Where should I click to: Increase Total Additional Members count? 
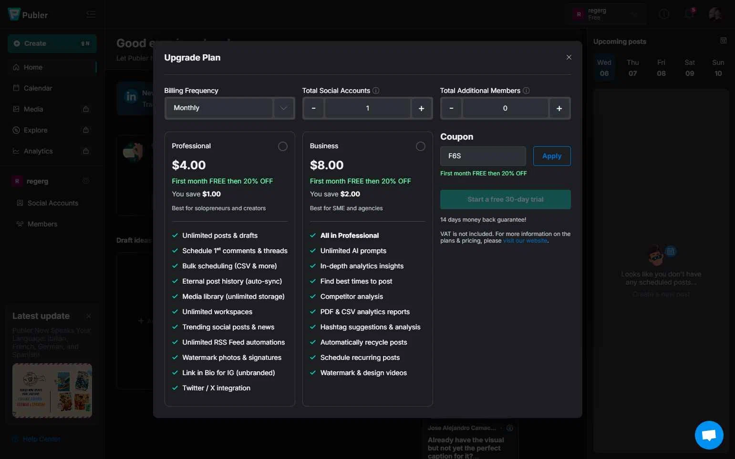click(x=559, y=108)
